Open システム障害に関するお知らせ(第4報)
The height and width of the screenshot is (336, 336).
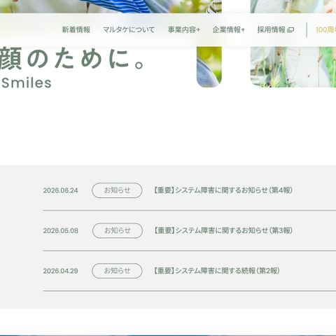click(223, 190)
